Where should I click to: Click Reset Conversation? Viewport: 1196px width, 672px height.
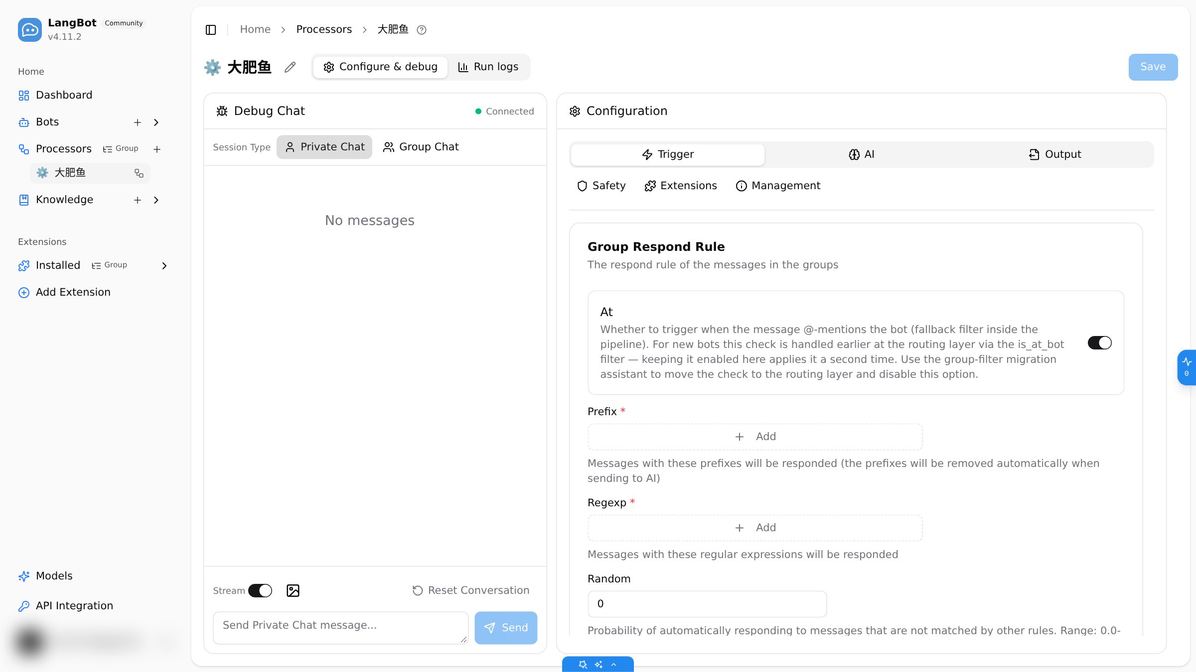471,590
